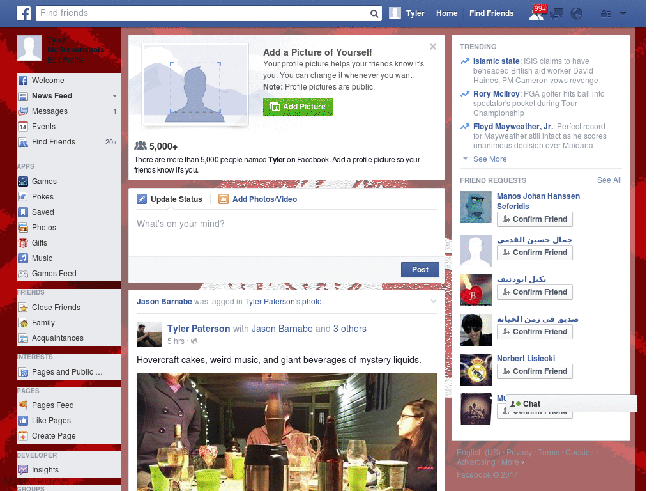Open the globe notifications icon
This screenshot has height=491, width=654.
[577, 14]
